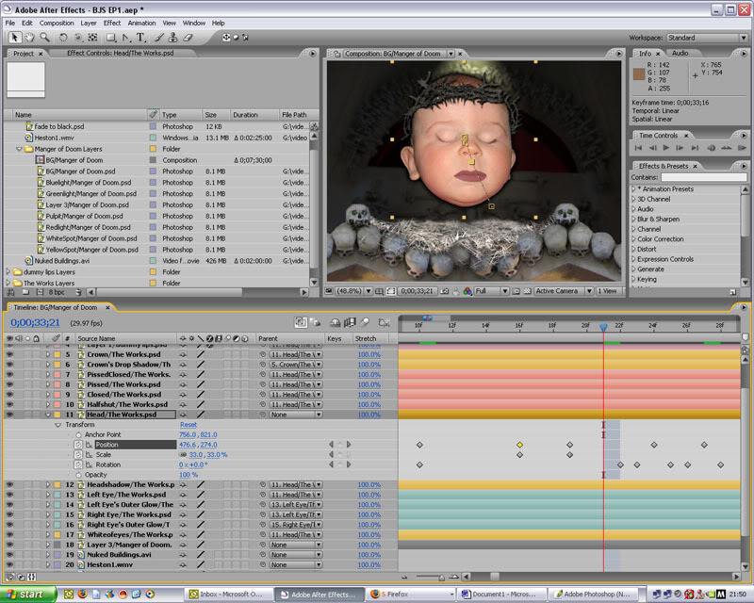Select the Clone Stamp tool
This screenshot has width=754, height=603.
click(x=173, y=37)
